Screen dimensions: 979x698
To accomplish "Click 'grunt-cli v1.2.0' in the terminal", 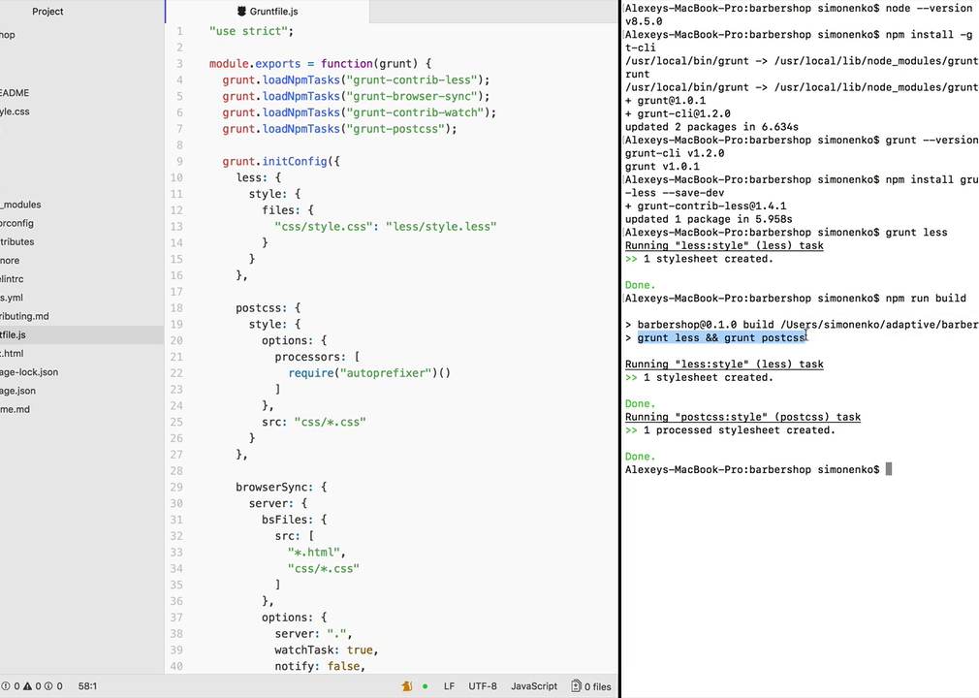I will 675,153.
